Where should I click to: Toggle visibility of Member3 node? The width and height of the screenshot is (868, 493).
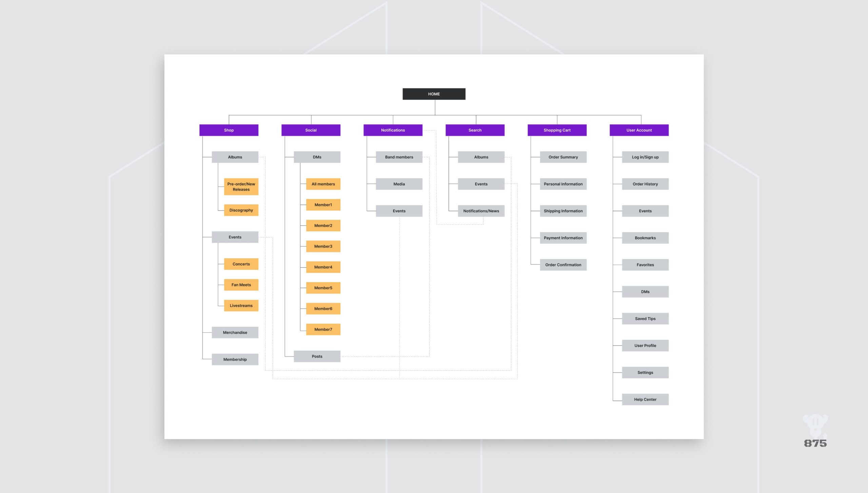pos(323,246)
